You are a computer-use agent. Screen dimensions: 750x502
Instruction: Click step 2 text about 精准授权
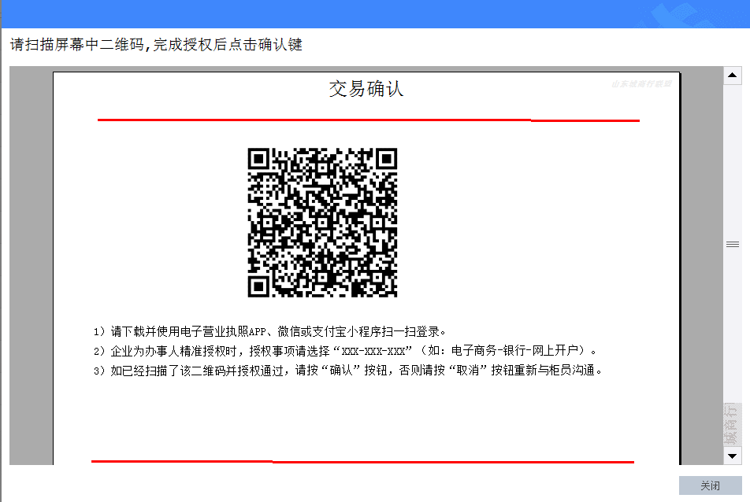coord(345,351)
